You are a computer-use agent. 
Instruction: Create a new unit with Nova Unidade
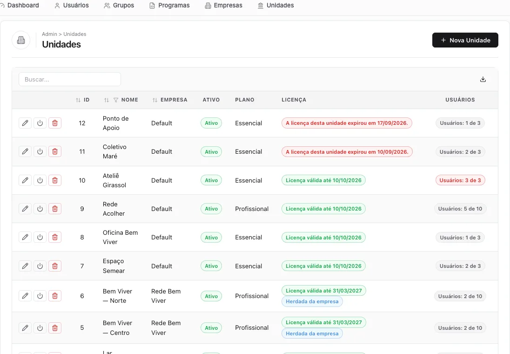point(465,40)
